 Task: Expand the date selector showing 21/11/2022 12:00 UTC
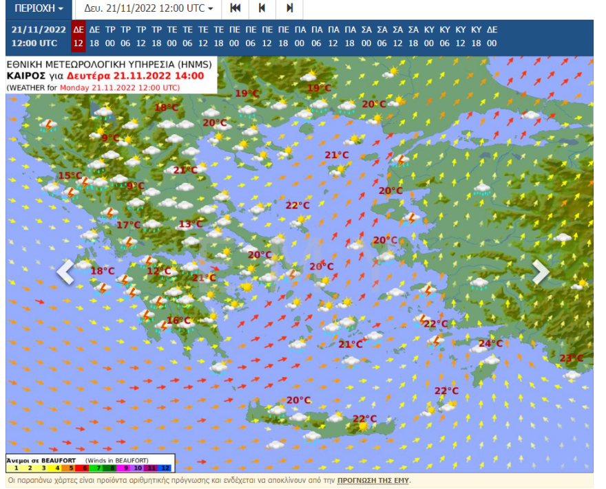click(x=148, y=8)
